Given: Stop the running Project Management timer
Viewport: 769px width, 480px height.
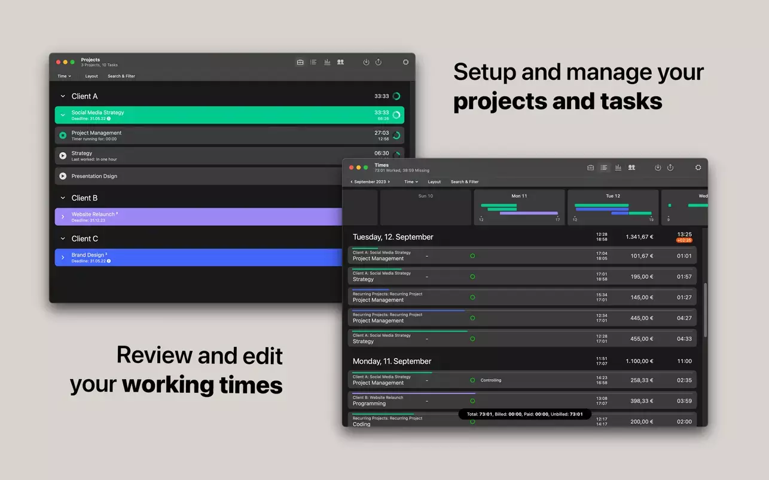Looking at the screenshot, I should [x=63, y=136].
